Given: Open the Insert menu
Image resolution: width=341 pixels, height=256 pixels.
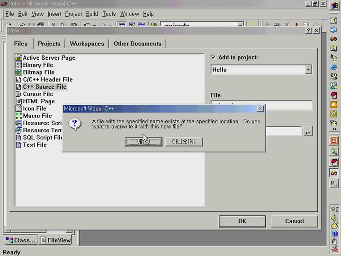Looking at the screenshot, I should click(54, 14).
